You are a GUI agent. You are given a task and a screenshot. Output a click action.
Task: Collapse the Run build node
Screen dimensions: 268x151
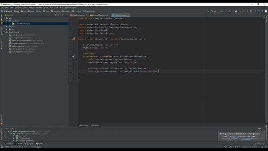(x=11, y=133)
